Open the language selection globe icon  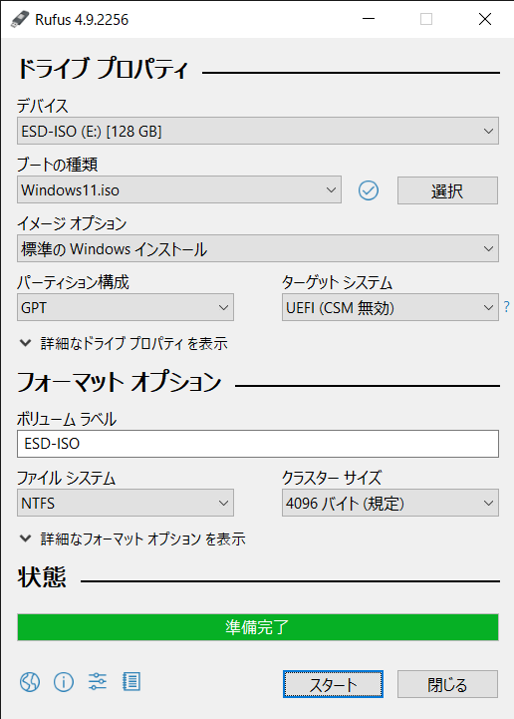(30, 682)
